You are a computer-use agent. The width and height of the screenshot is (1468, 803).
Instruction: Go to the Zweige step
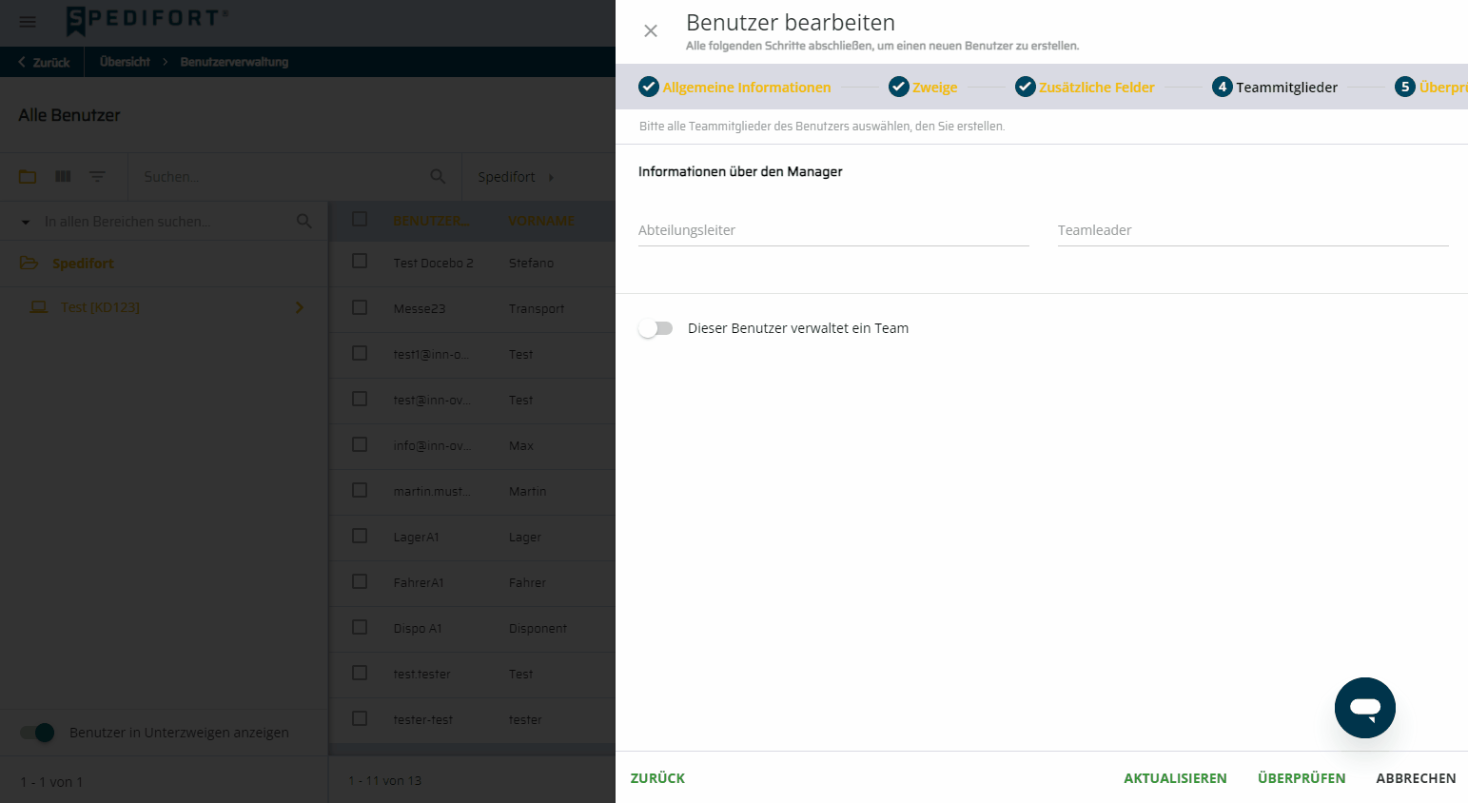pyautogui.click(x=935, y=88)
